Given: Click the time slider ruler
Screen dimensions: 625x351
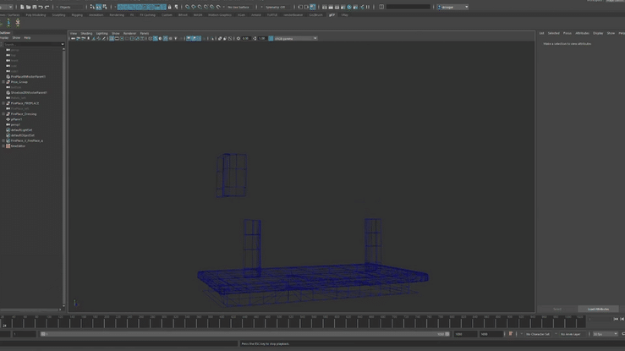Looking at the screenshot, I should pos(293,321).
